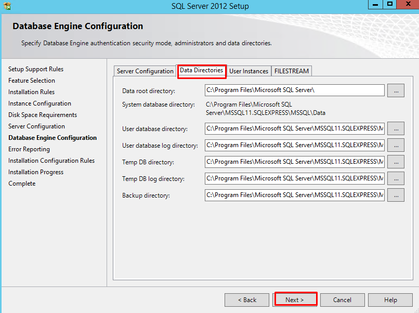
Task: Select the Instance Configuration step
Action: click(x=40, y=103)
